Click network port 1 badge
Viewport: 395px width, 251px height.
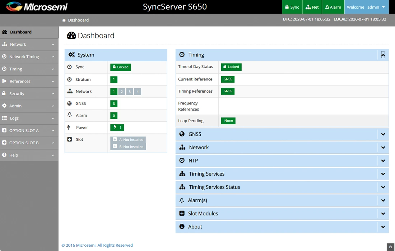pyautogui.click(x=113, y=92)
